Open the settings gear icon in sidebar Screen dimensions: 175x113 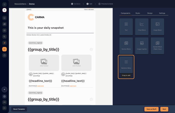tap(4, 96)
